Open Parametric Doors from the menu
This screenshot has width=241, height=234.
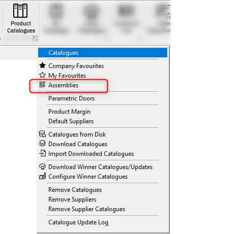71,98
